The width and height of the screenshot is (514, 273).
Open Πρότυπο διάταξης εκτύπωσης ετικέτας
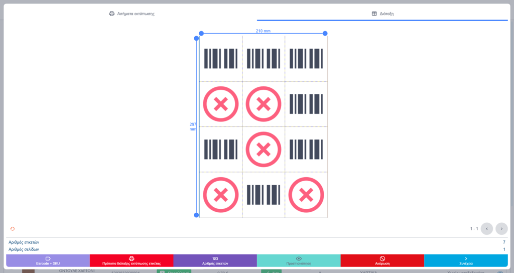click(132, 260)
